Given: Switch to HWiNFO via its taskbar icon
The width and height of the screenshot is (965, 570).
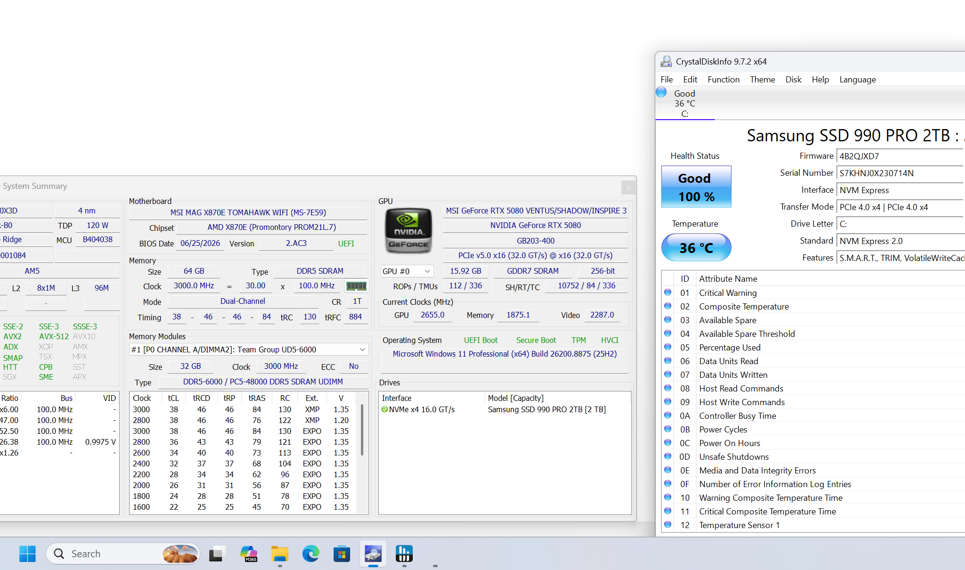Looking at the screenshot, I should tap(404, 554).
